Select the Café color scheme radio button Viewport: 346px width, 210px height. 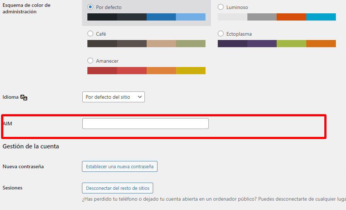coord(90,34)
